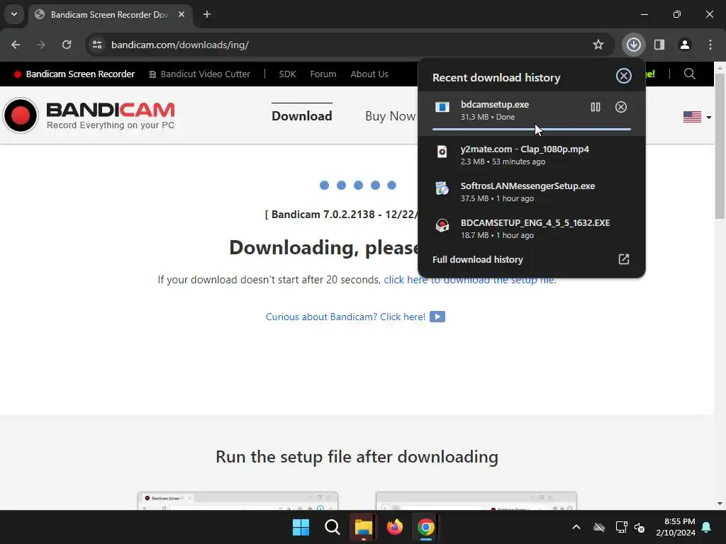Open the bdcamsetup.exe file entry
726x544 pixels.
pos(532,113)
